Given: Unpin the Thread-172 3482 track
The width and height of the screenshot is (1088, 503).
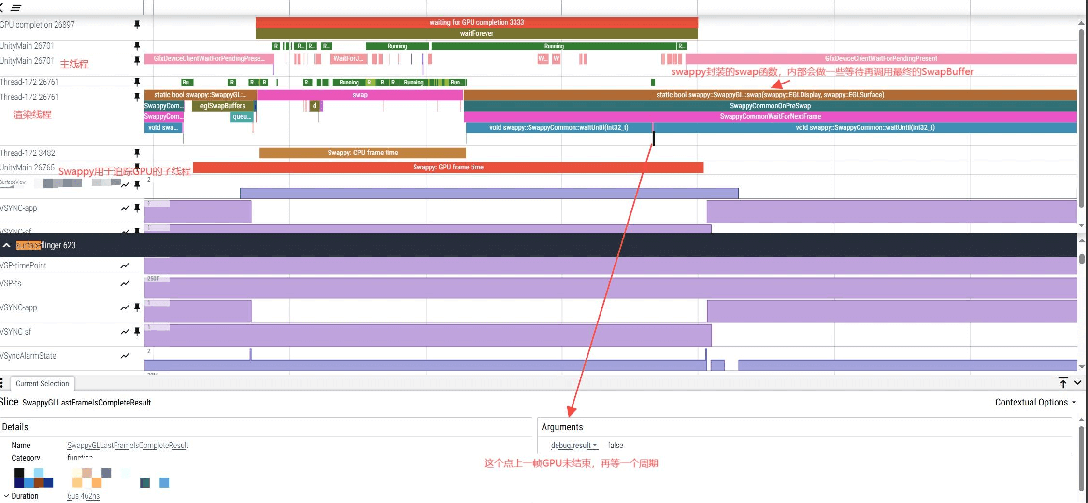Looking at the screenshot, I should 137,153.
